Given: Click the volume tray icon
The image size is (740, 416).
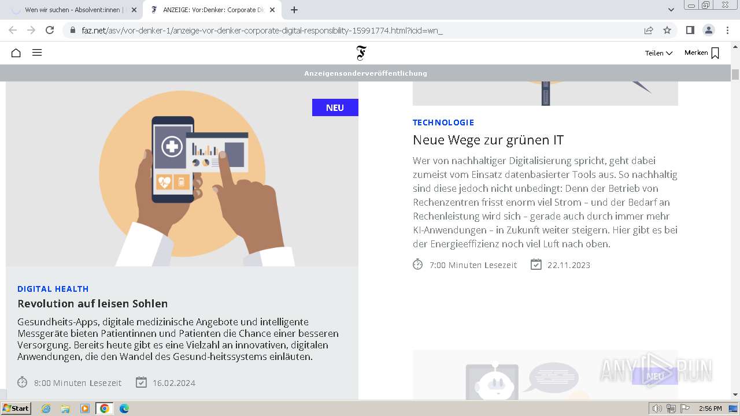Looking at the screenshot, I should click(x=657, y=408).
